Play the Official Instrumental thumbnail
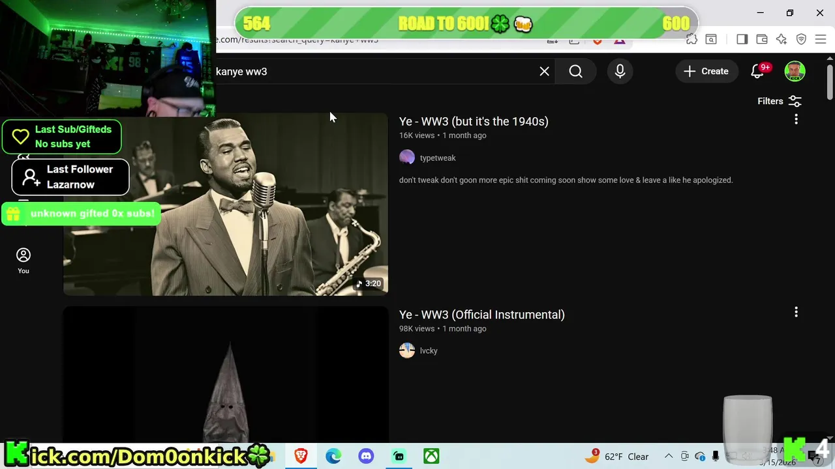The width and height of the screenshot is (835, 469). [226, 375]
